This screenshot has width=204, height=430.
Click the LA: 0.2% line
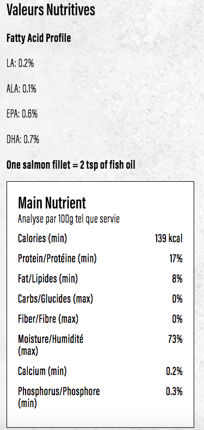pyautogui.click(x=20, y=64)
